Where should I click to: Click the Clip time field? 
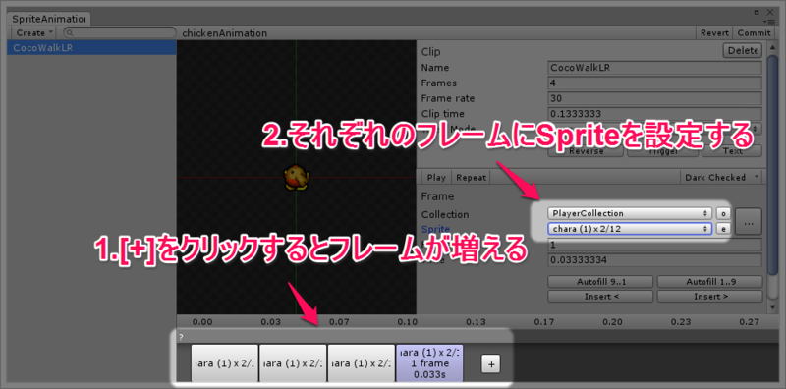tap(655, 114)
